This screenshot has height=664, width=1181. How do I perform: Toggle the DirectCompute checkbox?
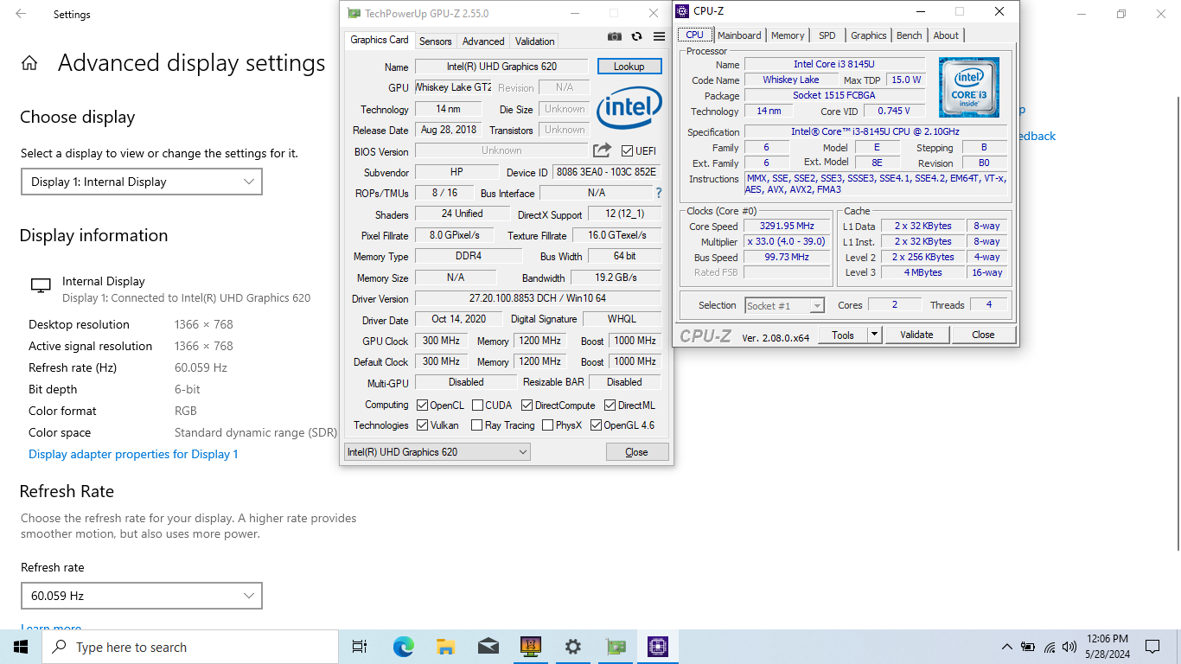pyautogui.click(x=527, y=405)
